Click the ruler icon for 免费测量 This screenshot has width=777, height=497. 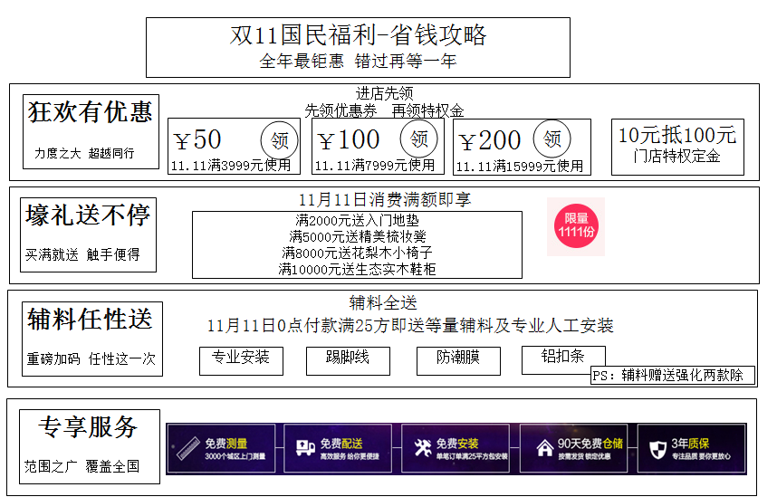(187, 448)
